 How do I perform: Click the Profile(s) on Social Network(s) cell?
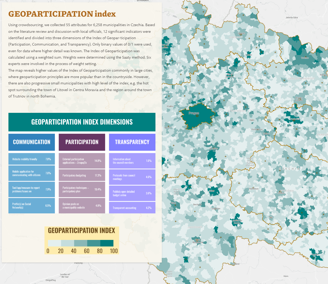(32, 206)
